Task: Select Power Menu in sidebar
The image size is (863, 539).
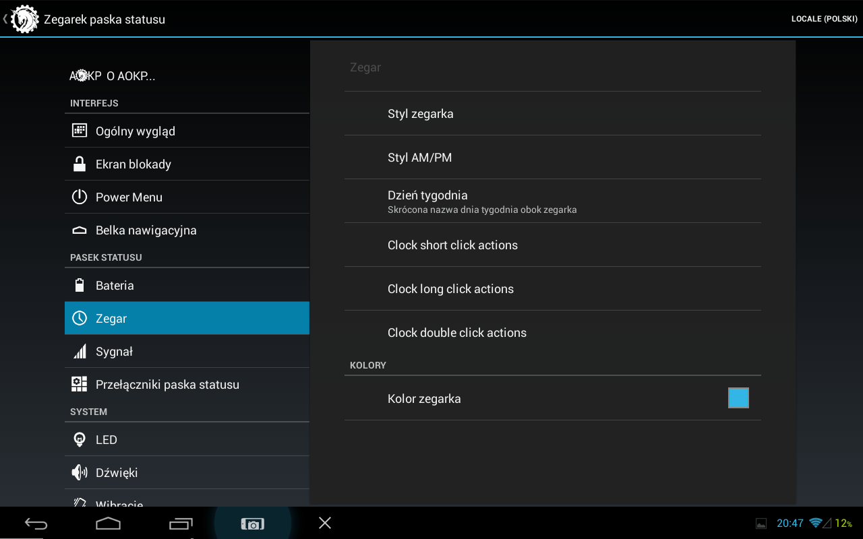Action: point(187,197)
